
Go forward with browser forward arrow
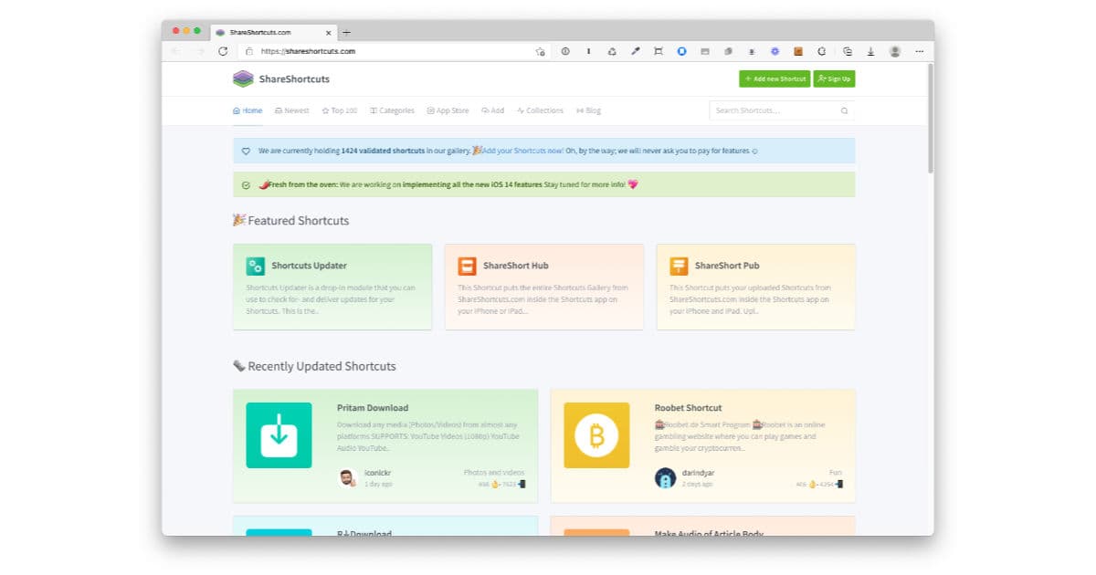pyautogui.click(x=200, y=51)
